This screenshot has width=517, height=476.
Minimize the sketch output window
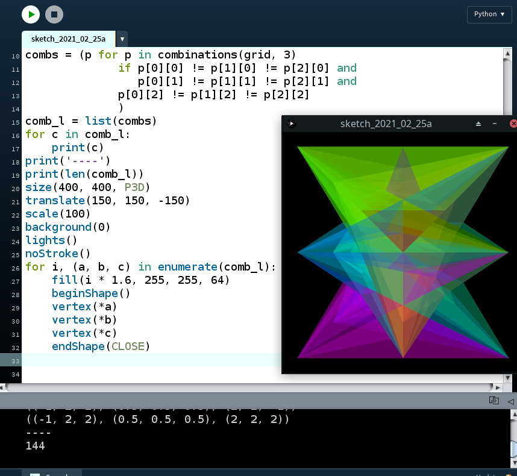tap(495, 124)
